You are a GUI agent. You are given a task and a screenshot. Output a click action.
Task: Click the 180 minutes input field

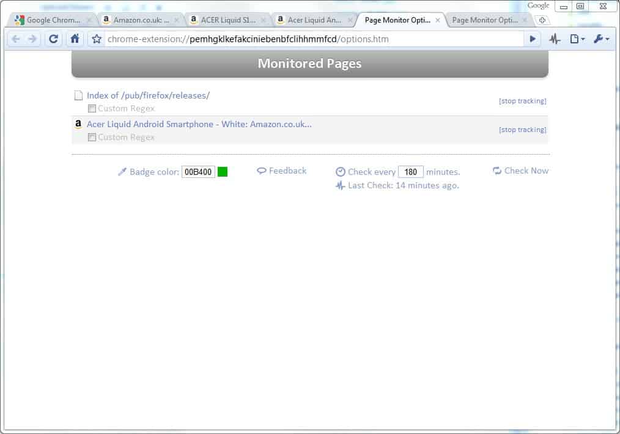[x=411, y=172]
